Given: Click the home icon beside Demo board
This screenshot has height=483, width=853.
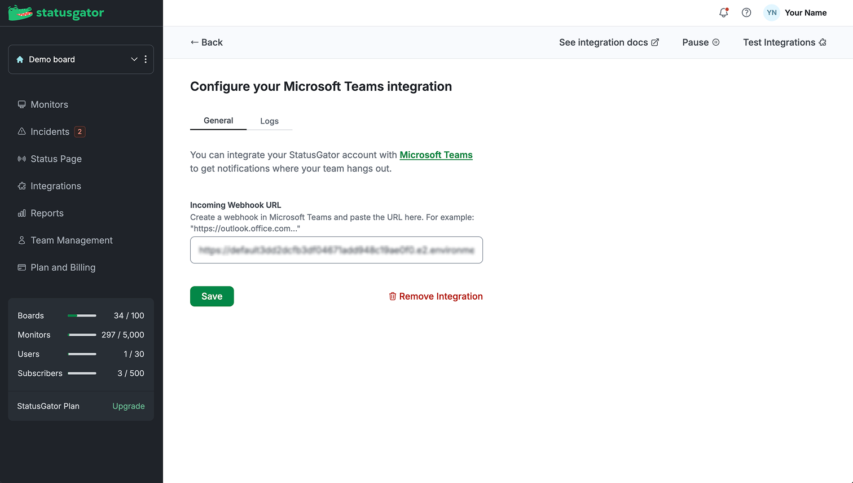Looking at the screenshot, I should [20, 59].
